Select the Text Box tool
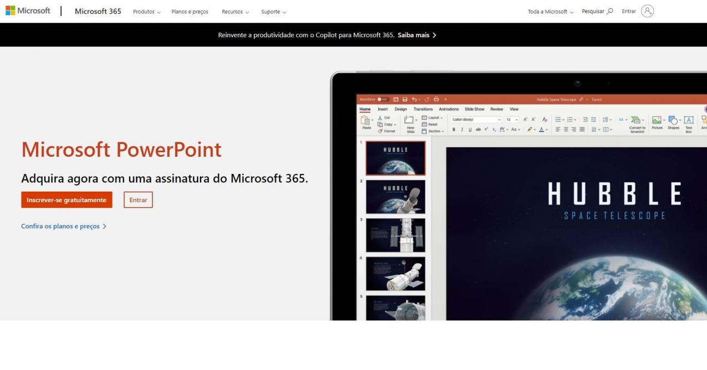Viewport: 707px width, 370px height. pyautogui.click(x=689, y=121)
